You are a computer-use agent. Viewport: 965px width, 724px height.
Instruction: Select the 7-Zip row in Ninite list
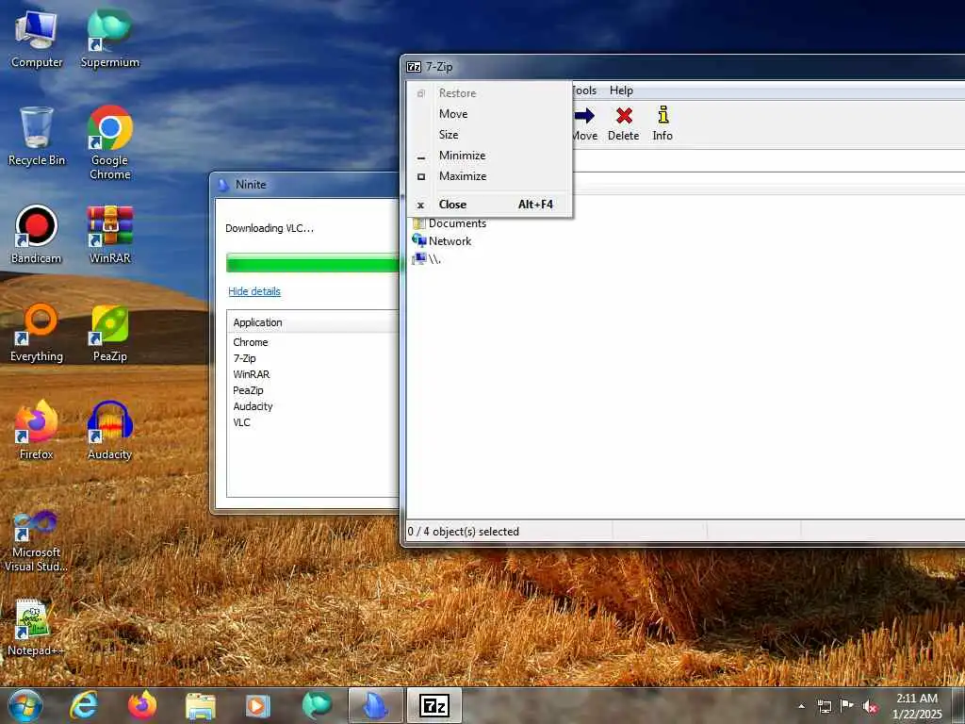tap(313, 358)
